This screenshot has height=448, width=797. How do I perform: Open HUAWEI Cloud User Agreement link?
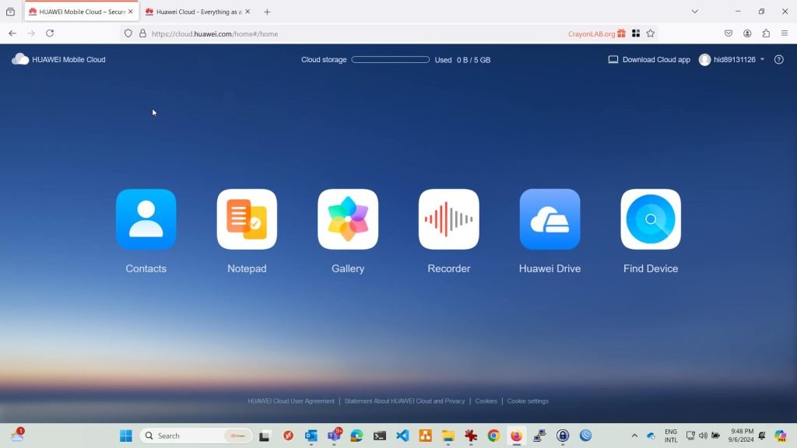click(x=291, y=401)
